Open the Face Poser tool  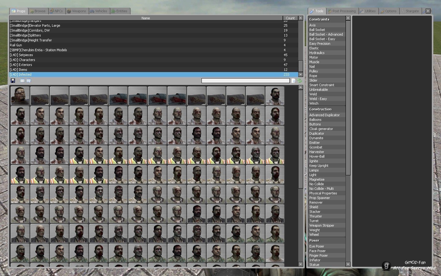pyautogui.click(x=318, y=251)
